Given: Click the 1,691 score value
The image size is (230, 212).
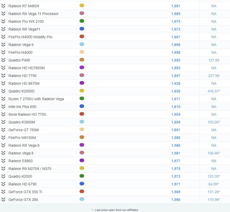Looking at the screenshot, I should (176, 6).
